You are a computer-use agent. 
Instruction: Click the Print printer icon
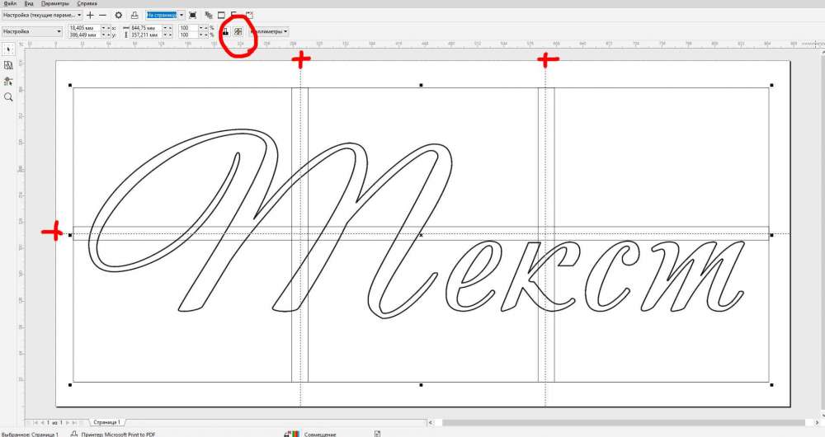134,15
